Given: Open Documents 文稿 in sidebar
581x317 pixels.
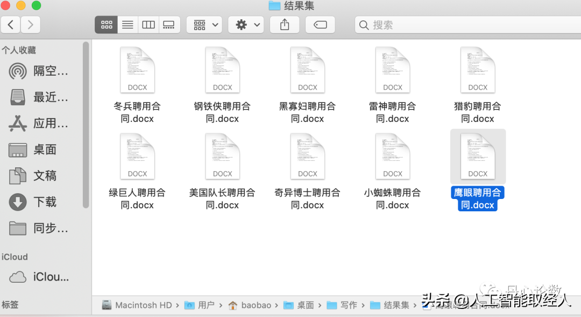Looking at the screenshot, I should [33, 176].
